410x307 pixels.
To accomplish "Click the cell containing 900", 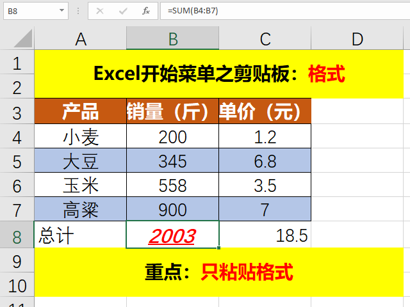I will [x=172, y=209].
